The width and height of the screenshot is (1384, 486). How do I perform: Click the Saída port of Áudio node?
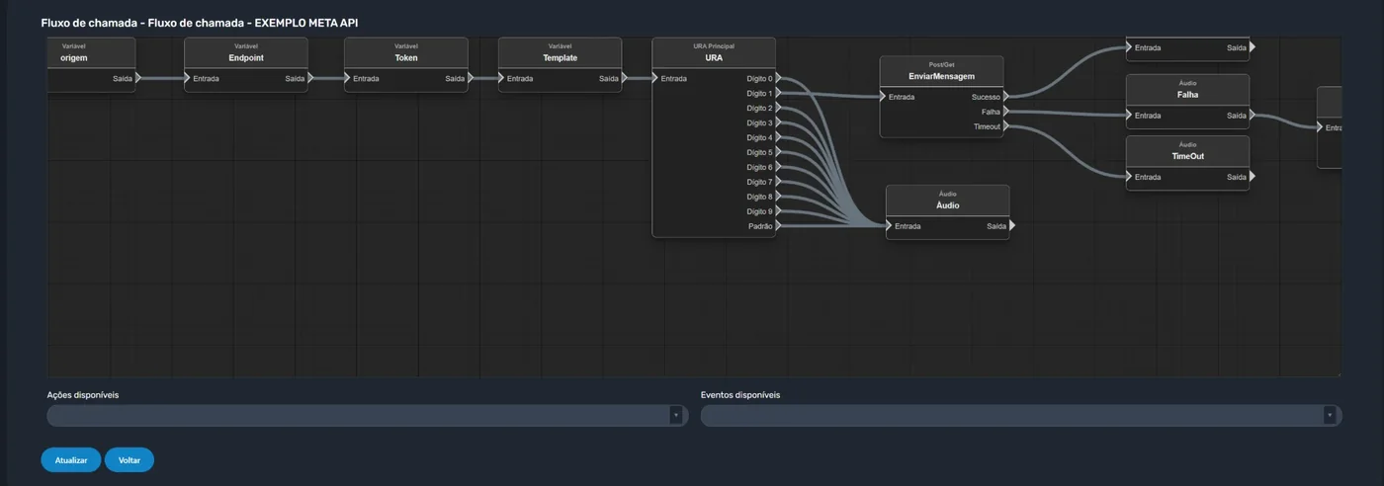(x=1013, y=226)
